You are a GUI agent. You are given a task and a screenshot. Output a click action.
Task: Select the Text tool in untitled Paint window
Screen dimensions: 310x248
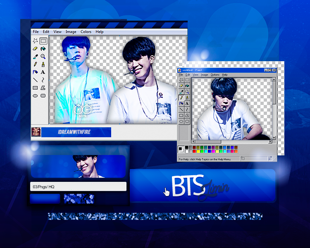187,104
